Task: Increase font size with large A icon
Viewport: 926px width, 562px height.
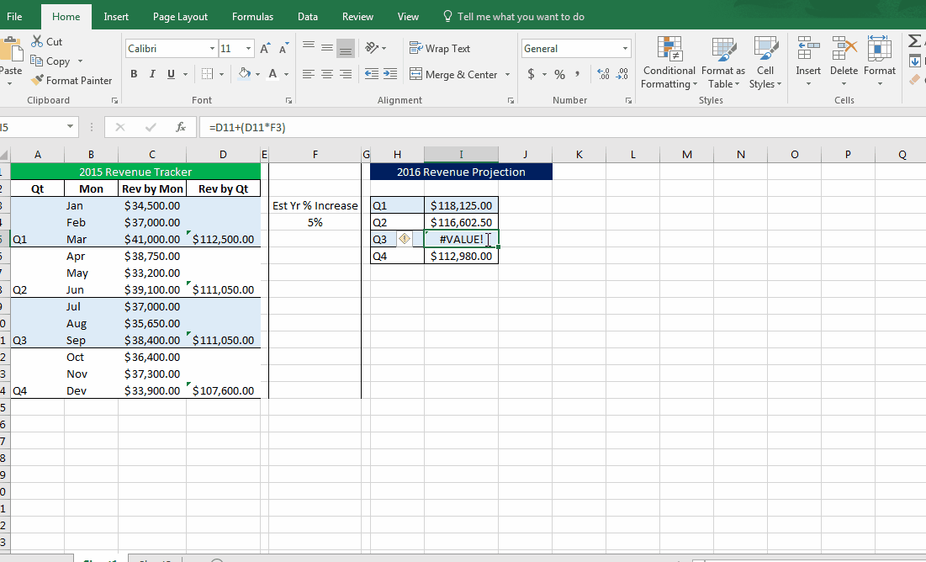Action: click(x=265, y=49)
